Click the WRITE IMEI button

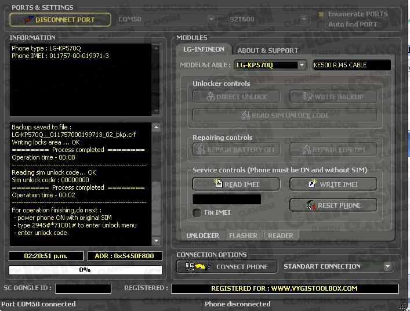click(333, 185)
